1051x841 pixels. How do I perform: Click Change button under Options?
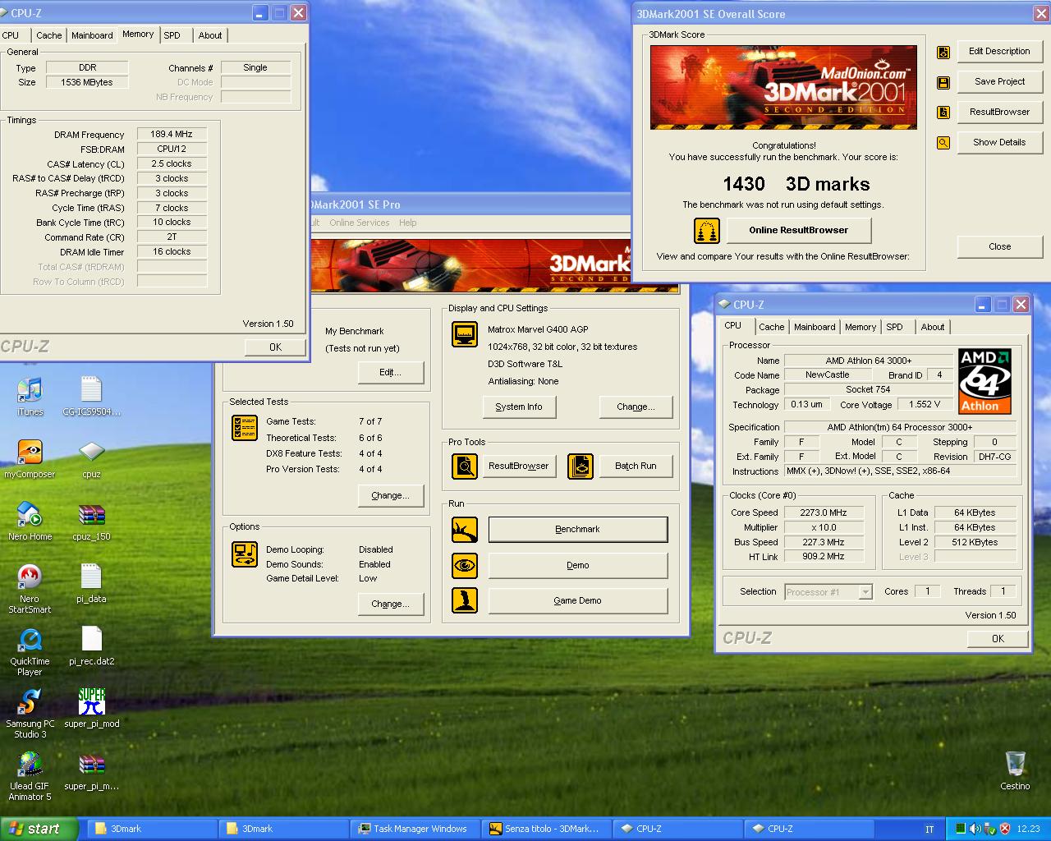tap(390, 604)
